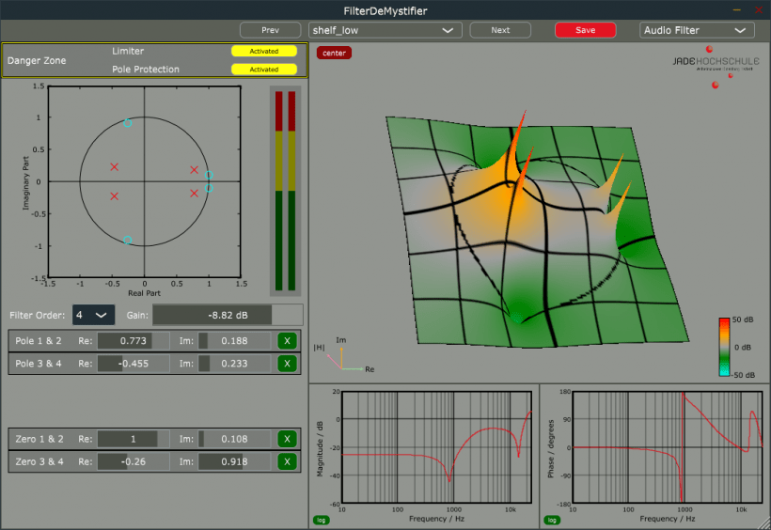Remove Pole 1 & 2 with X button
The height and width of the screenshot is (530, 771).
[287, 340]
